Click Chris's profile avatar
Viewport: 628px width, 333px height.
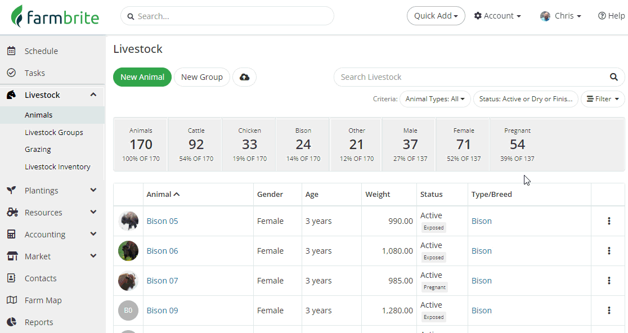click(545, 16)
